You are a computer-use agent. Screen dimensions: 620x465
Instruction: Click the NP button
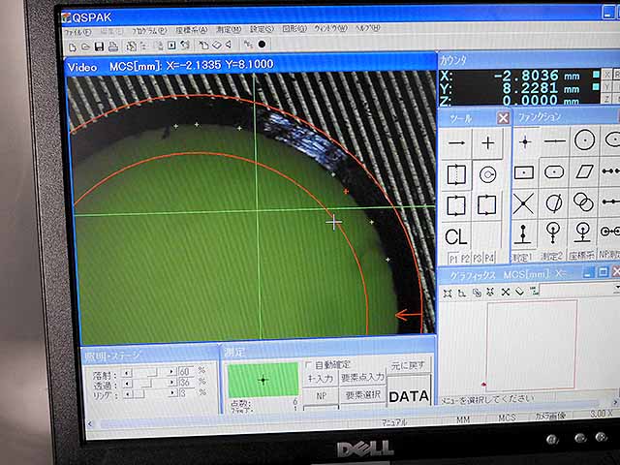pyautogui.click(x=321, y=396)
